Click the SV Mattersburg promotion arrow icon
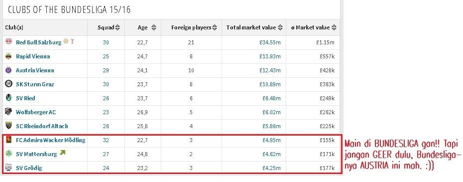 click(x=62, y=153)
